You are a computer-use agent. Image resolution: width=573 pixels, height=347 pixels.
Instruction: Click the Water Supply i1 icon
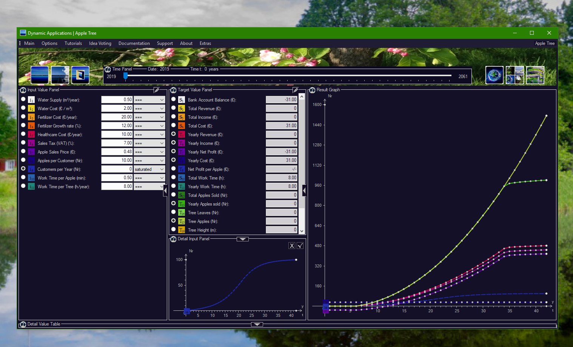point(31,100)
